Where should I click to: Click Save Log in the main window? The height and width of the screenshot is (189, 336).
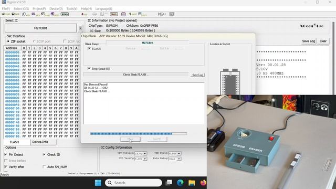point(309,41)
